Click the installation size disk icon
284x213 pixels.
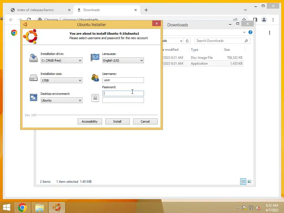34,78
